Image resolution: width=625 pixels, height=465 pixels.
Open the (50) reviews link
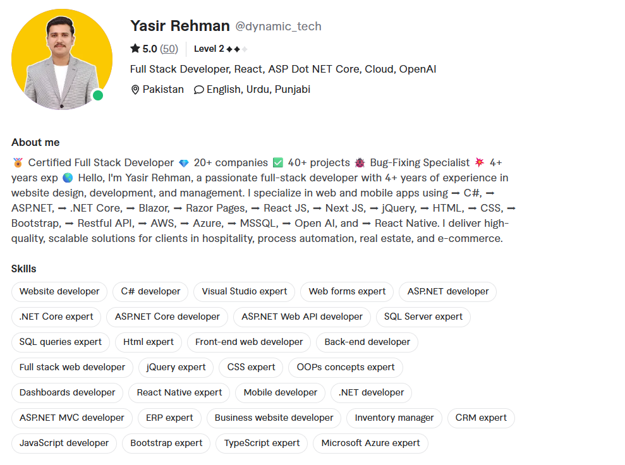pos(167,48)
